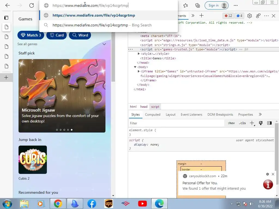
Task: Open the Event Listeners tab
Action: 192,115
